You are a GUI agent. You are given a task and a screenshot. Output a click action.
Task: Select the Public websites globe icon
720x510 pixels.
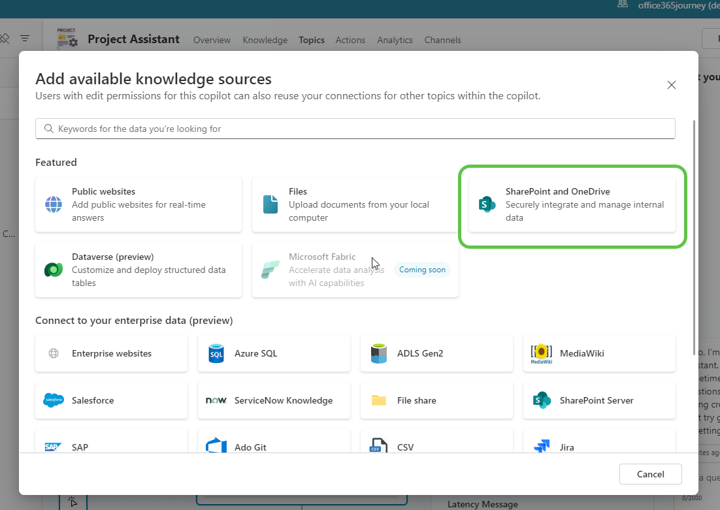[54, 204]
